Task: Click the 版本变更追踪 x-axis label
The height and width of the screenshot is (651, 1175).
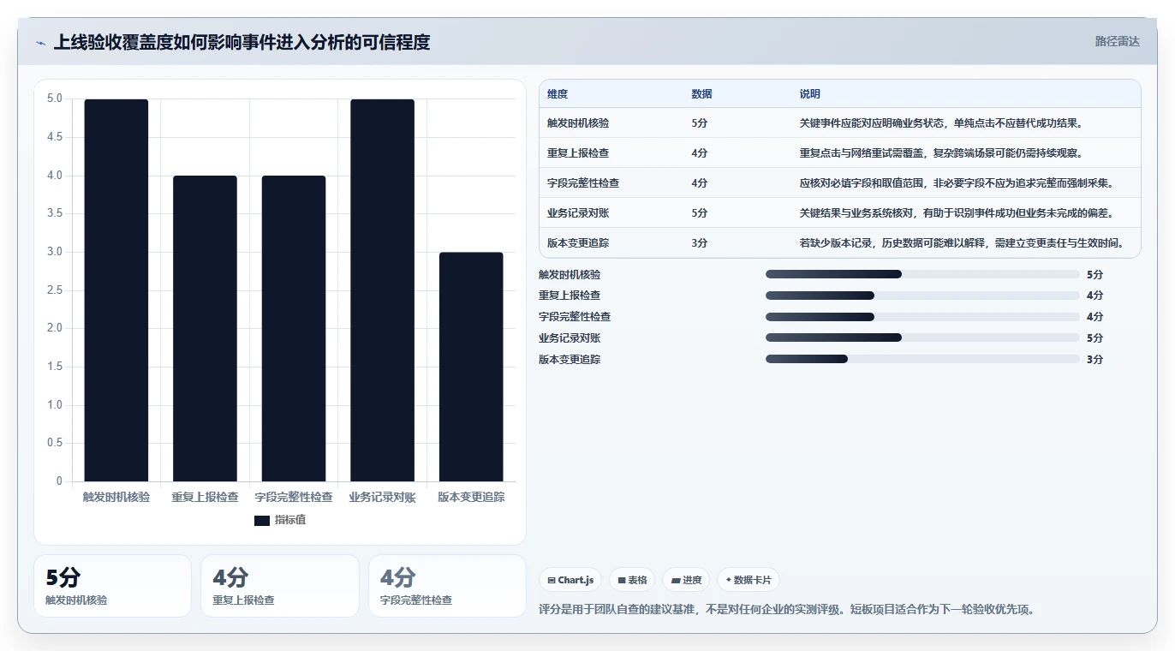Action: tap(471, 497)
